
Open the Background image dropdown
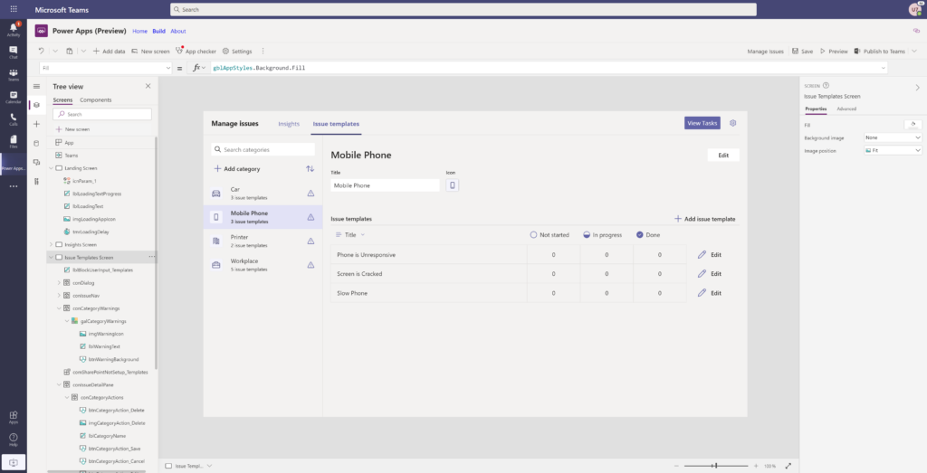[892, 137]
